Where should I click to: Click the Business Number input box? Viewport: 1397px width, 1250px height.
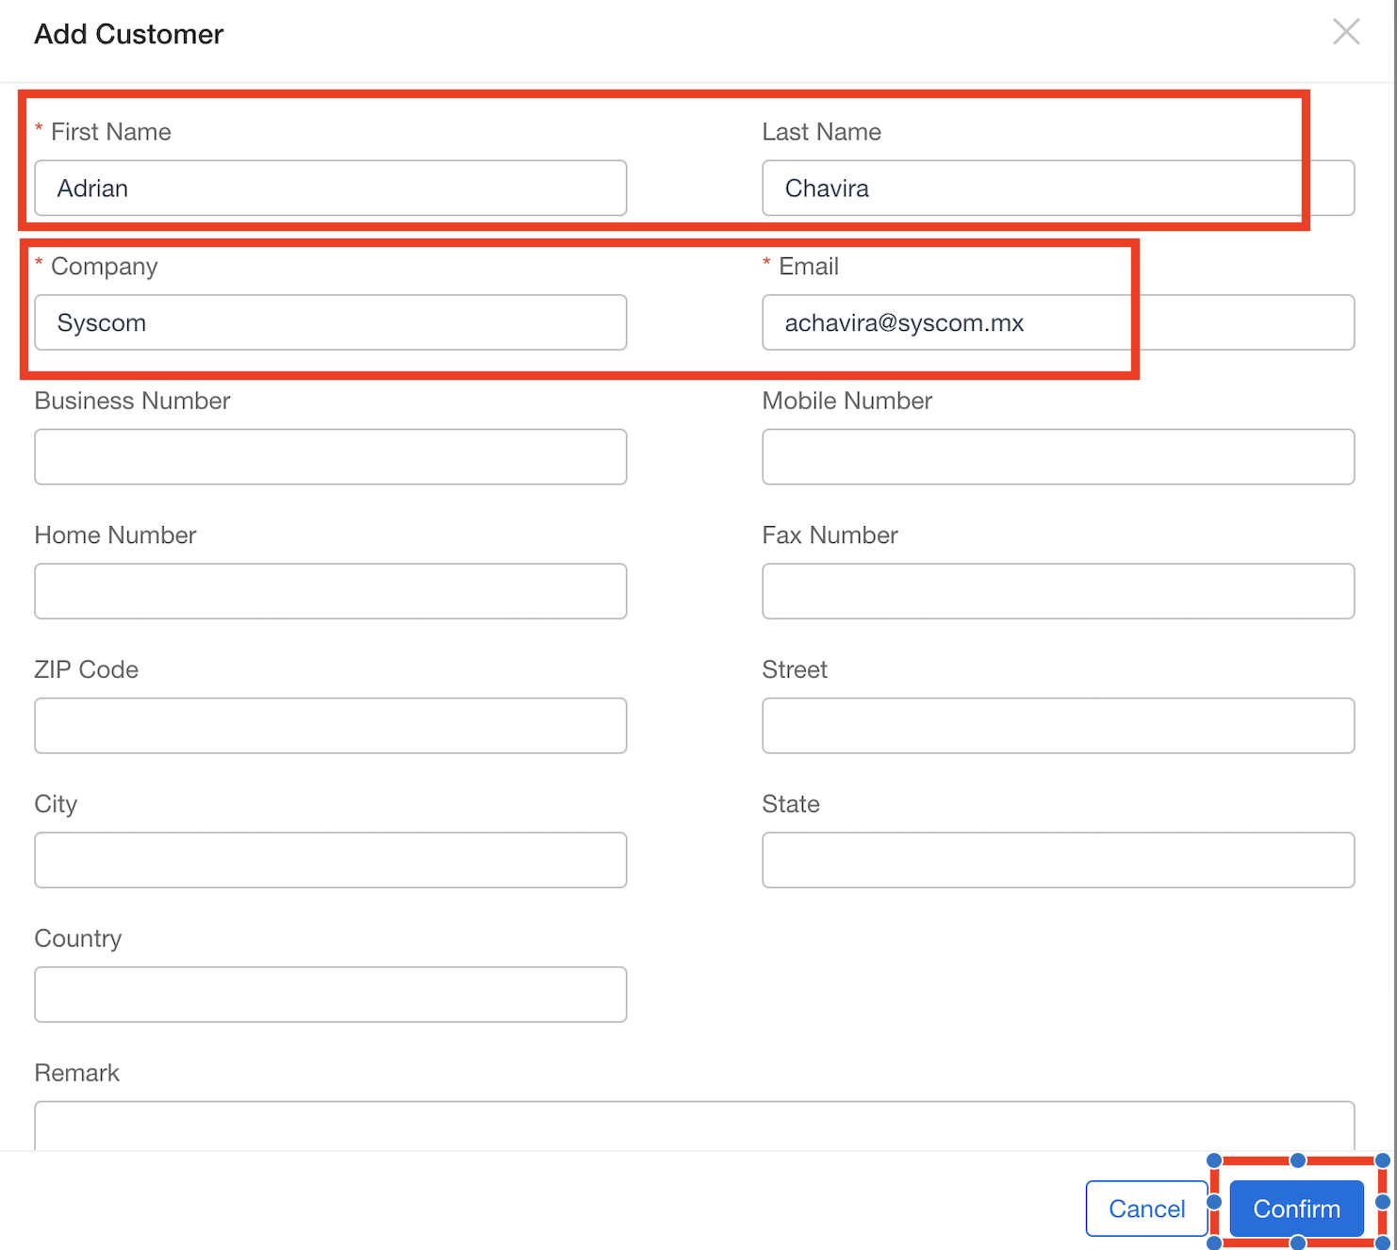pyautogui.click(x=331, y=457)
